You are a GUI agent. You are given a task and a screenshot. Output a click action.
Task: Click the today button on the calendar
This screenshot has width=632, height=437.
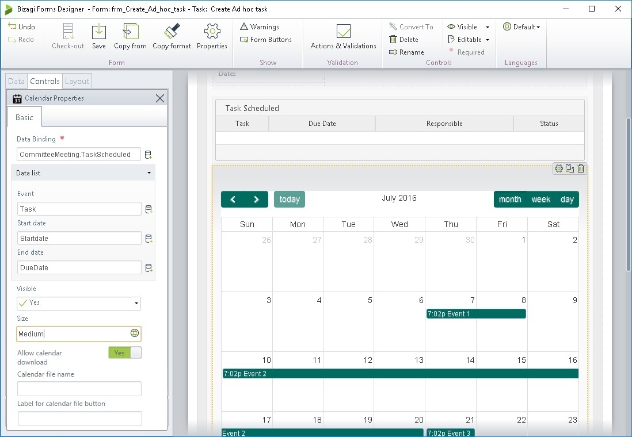289,199
